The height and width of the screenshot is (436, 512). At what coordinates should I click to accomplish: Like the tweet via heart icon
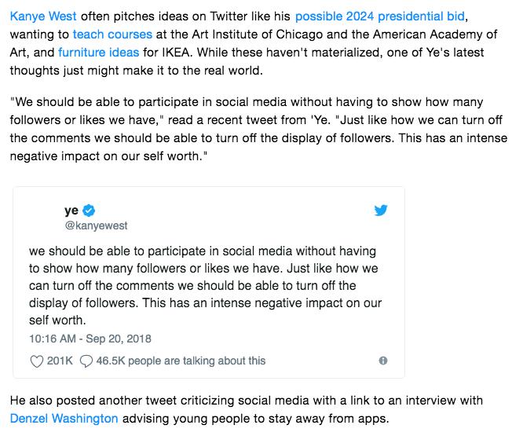(37, 361)
